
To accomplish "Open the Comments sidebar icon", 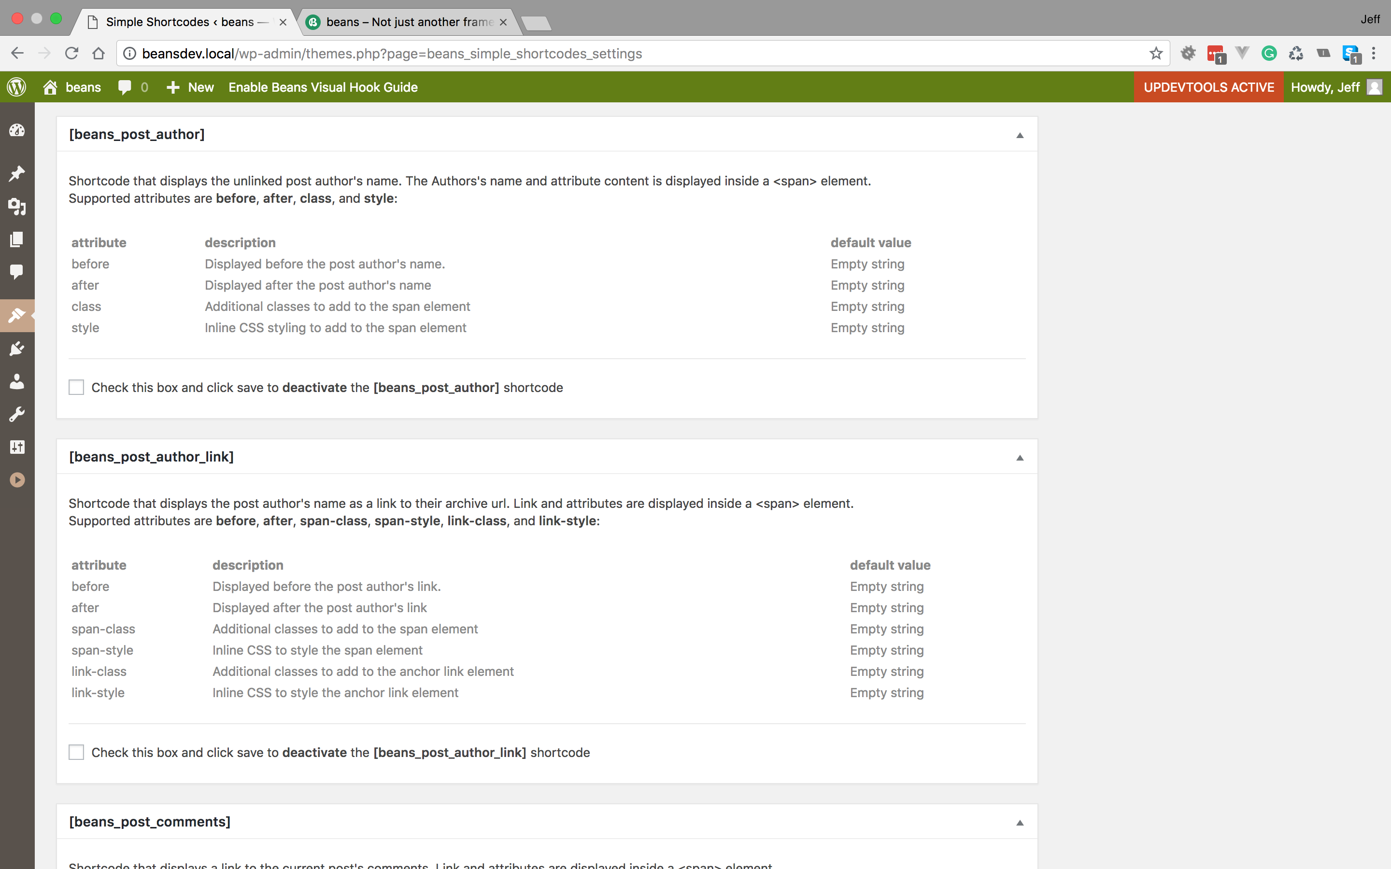I will tap(17, 272).
